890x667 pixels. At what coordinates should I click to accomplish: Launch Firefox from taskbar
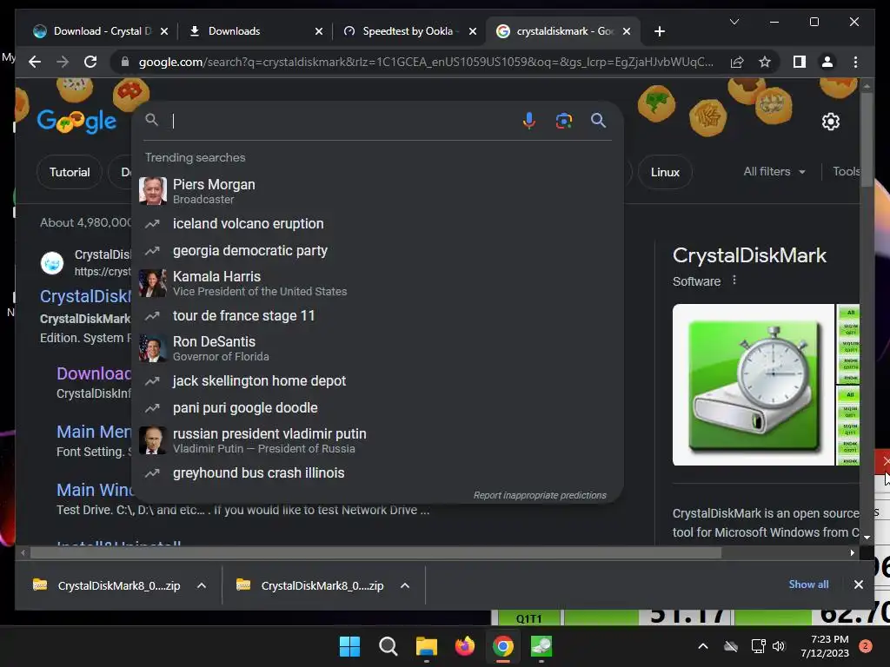[464, 646]
